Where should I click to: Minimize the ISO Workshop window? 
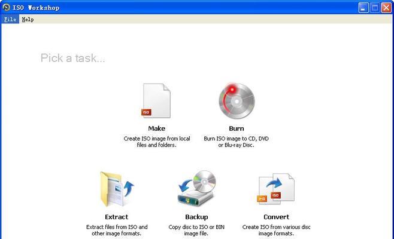[x=363, y=8]
